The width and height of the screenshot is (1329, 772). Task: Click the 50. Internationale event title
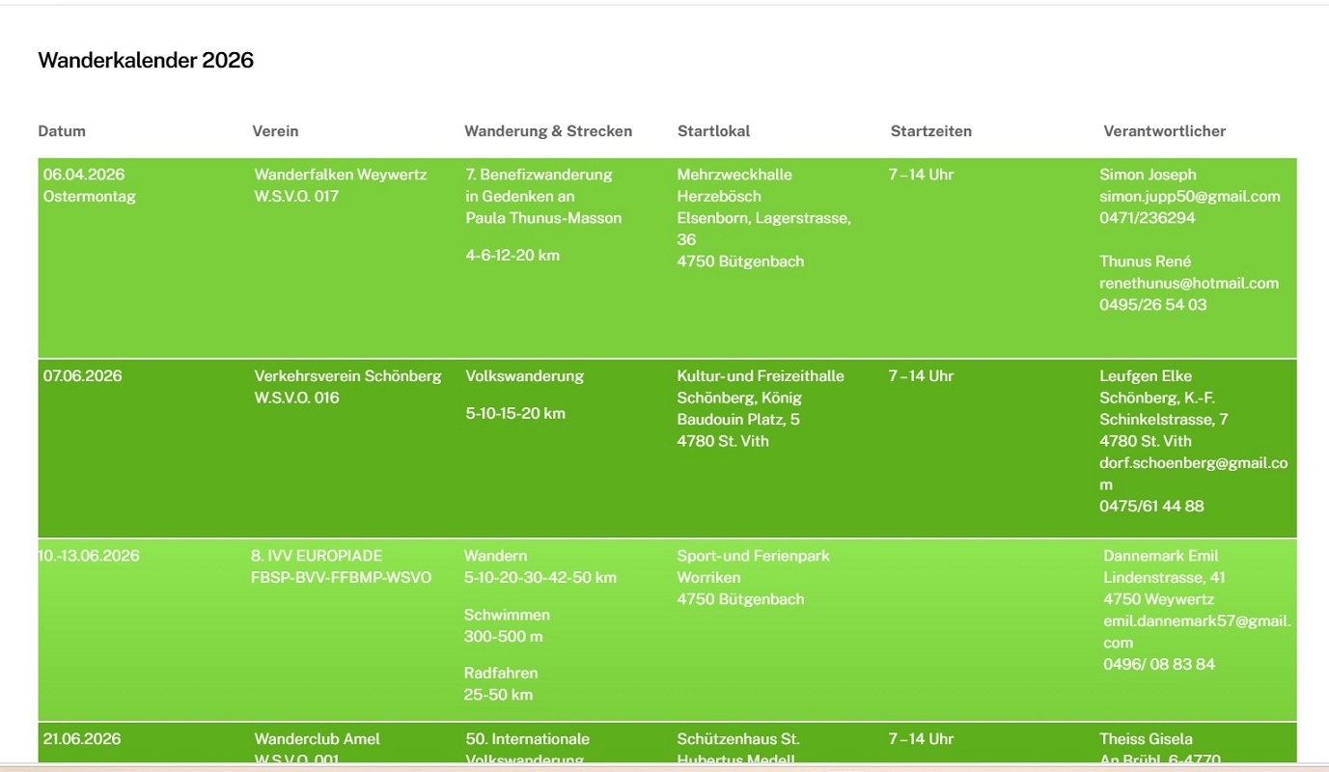tap(527, 739)
